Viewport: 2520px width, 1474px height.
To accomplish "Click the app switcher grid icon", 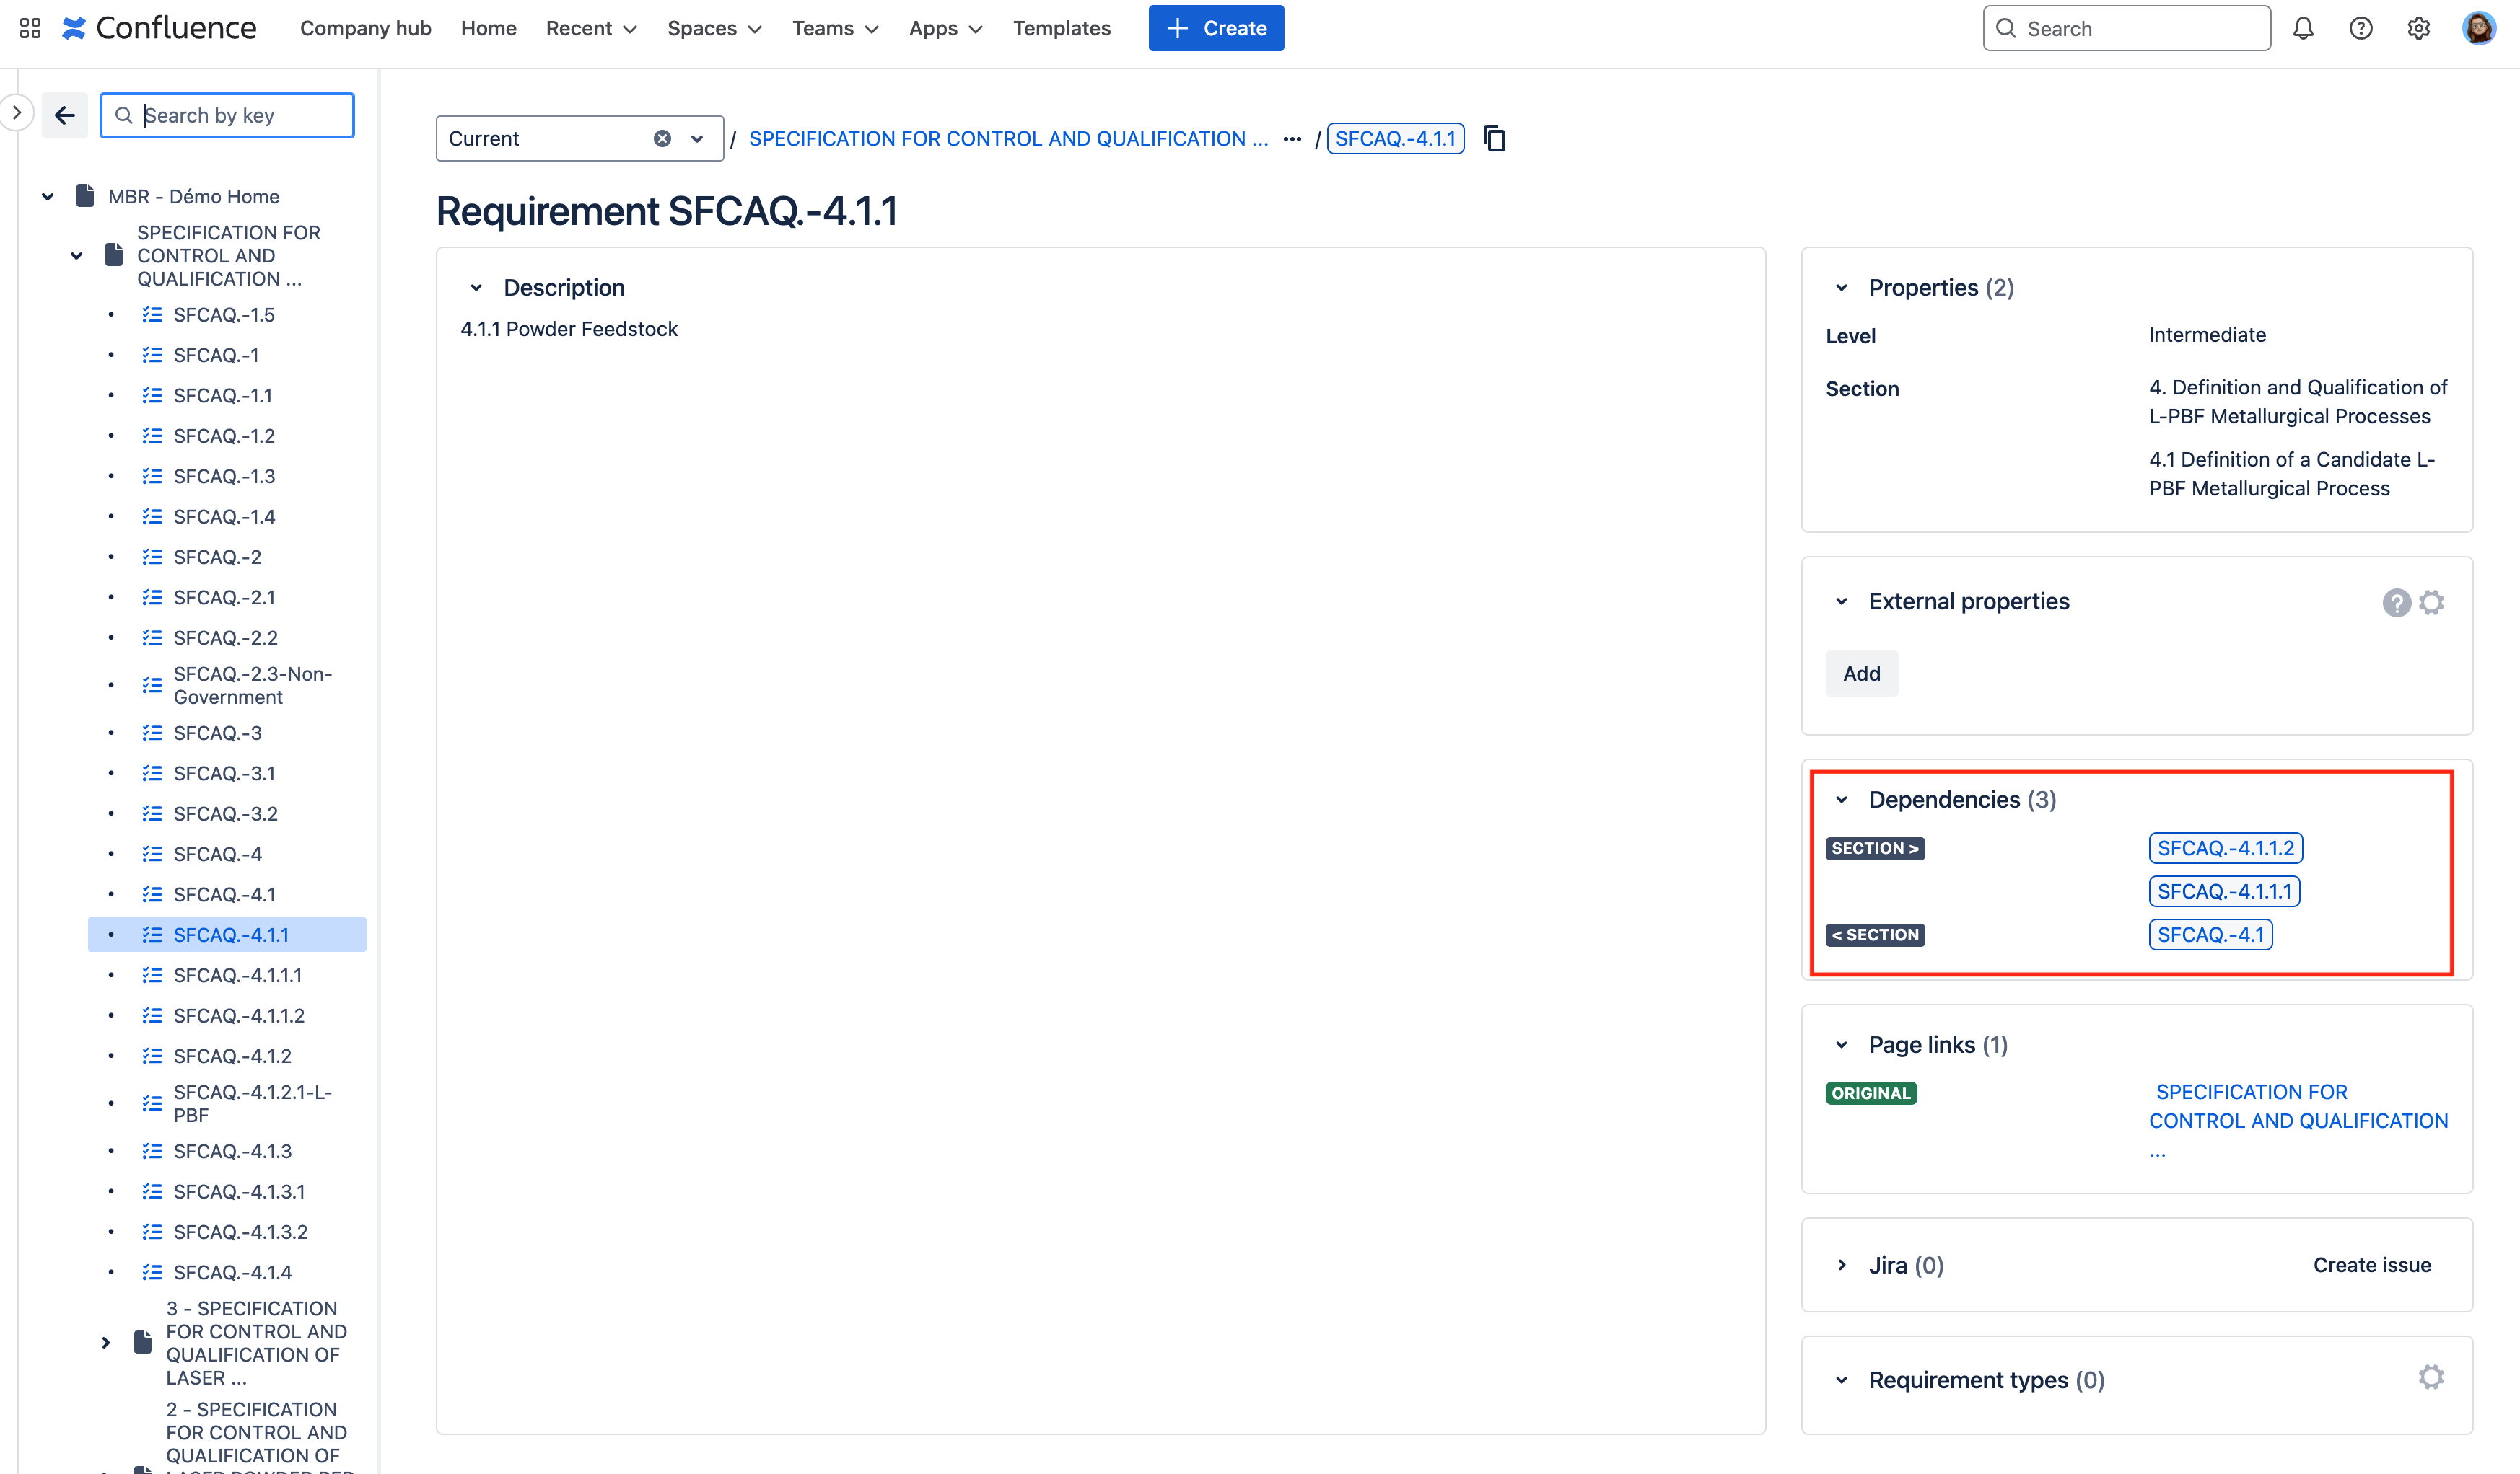I will tap(30, 28).
